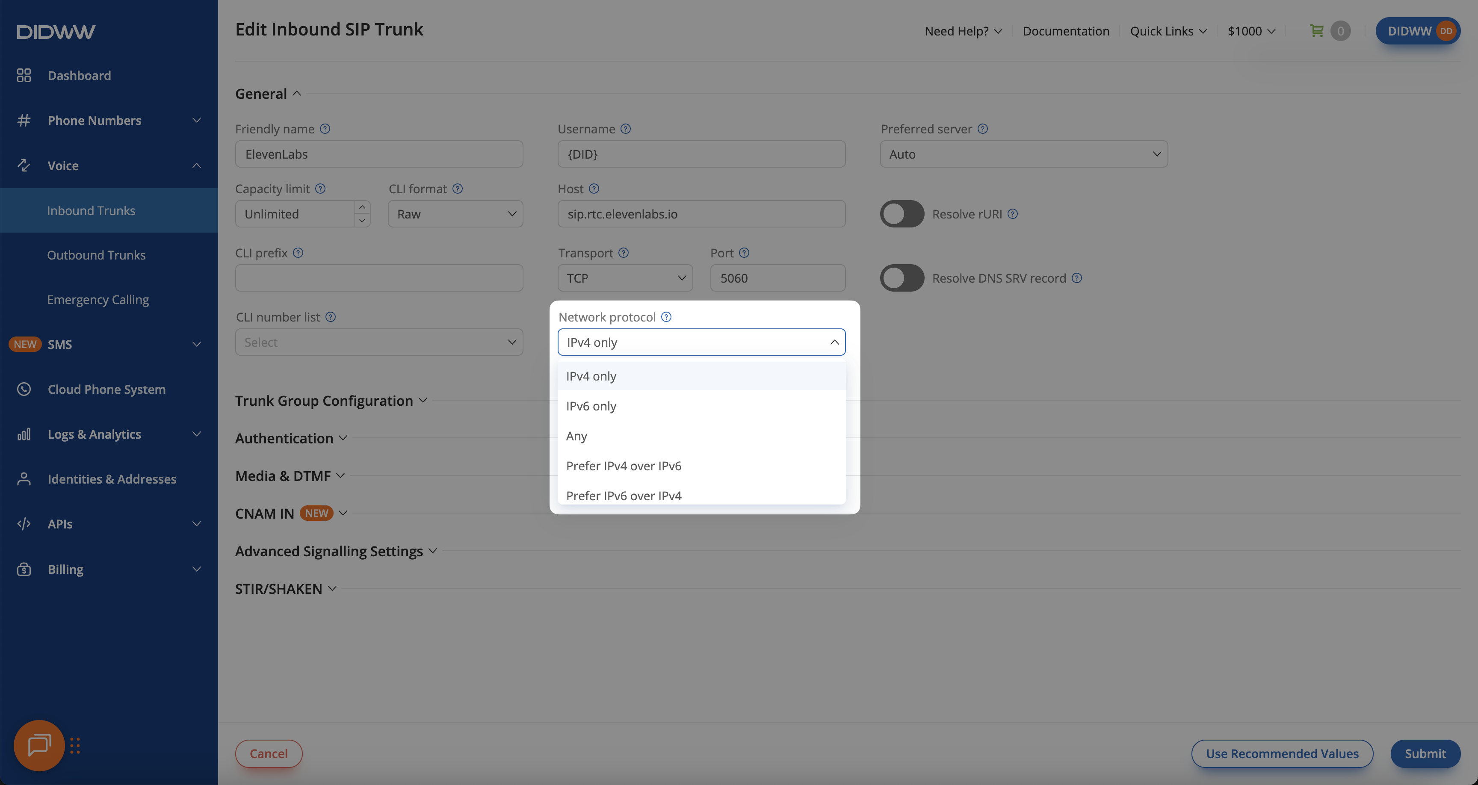Enable Resolve DNS SRV record switch
Image resolution: width=1478 pixels, height=785 pixels.
(x=902, y=278)
